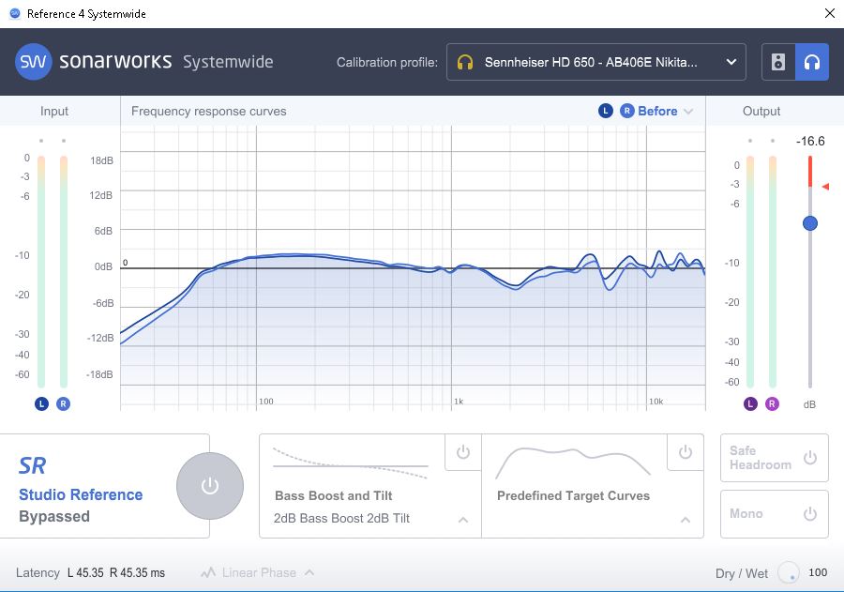Toggle the Studio Reference calibration power button
844x592 pixels.
click(210, 486)
